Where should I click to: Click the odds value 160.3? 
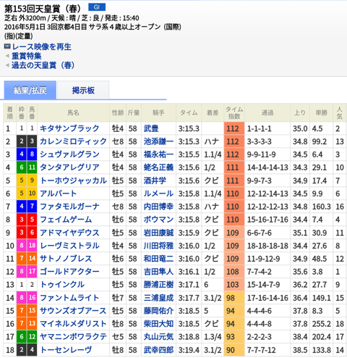(322, 207)
